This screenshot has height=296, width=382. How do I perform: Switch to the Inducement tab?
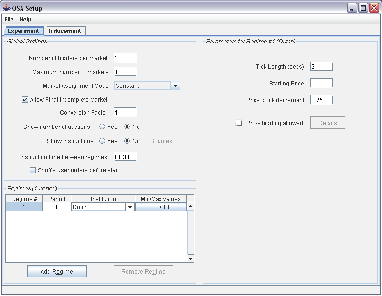pos(65,31)
